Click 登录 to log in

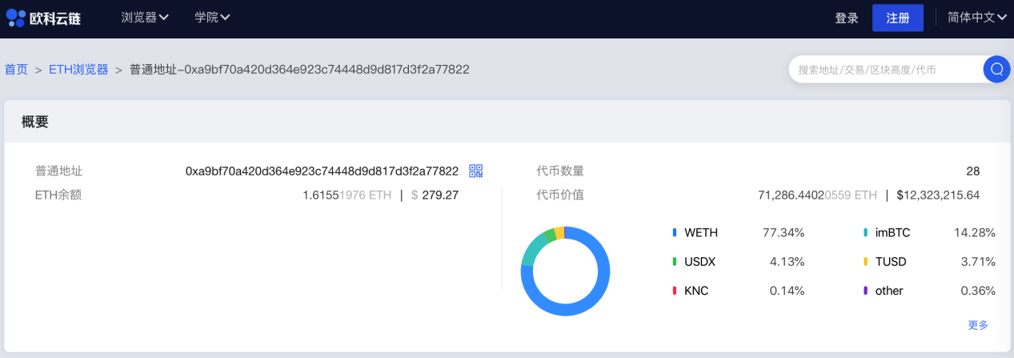(x=846, y=18)
